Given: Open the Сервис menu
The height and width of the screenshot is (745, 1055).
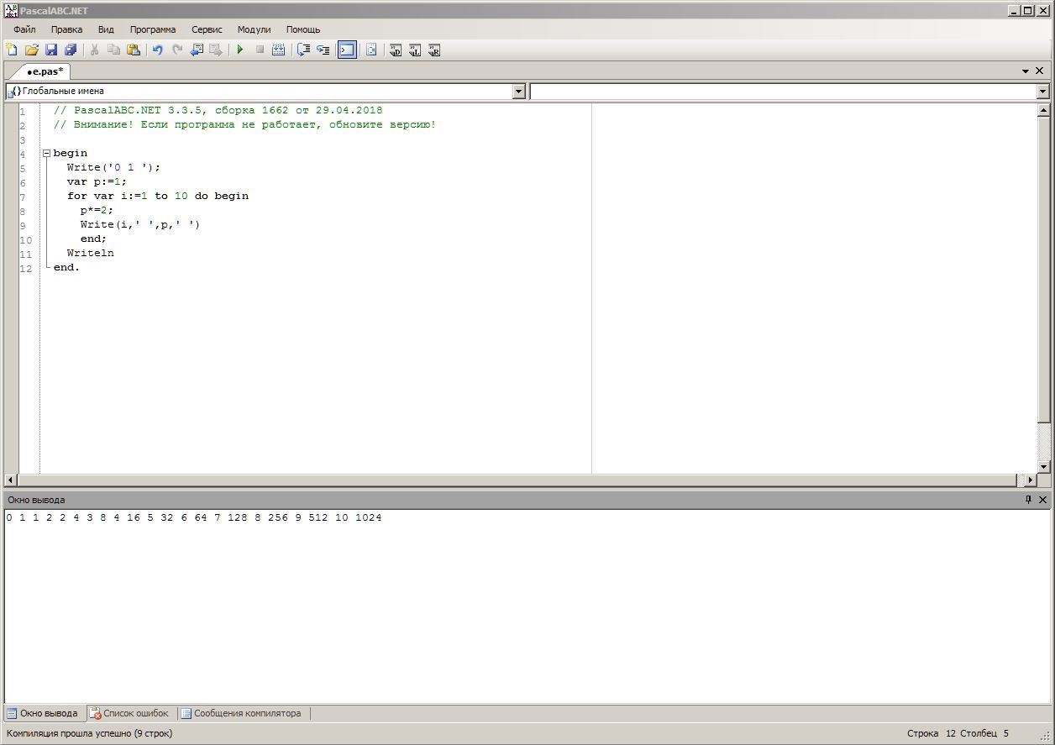Looking at the screenshot, I should 207,29.
